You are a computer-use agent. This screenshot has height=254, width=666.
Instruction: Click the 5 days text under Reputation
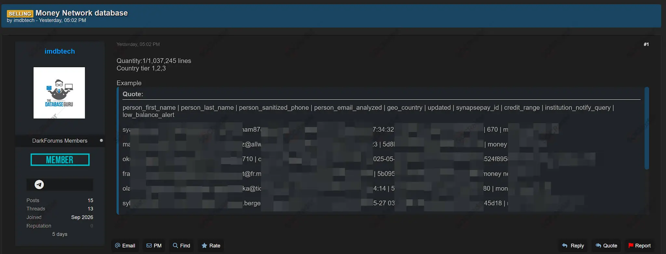60,234
